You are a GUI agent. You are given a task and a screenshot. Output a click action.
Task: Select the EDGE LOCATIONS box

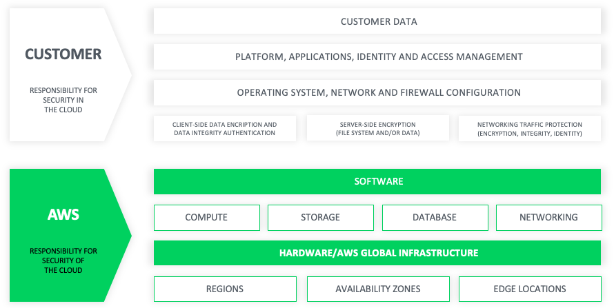(x=530, y=289)
